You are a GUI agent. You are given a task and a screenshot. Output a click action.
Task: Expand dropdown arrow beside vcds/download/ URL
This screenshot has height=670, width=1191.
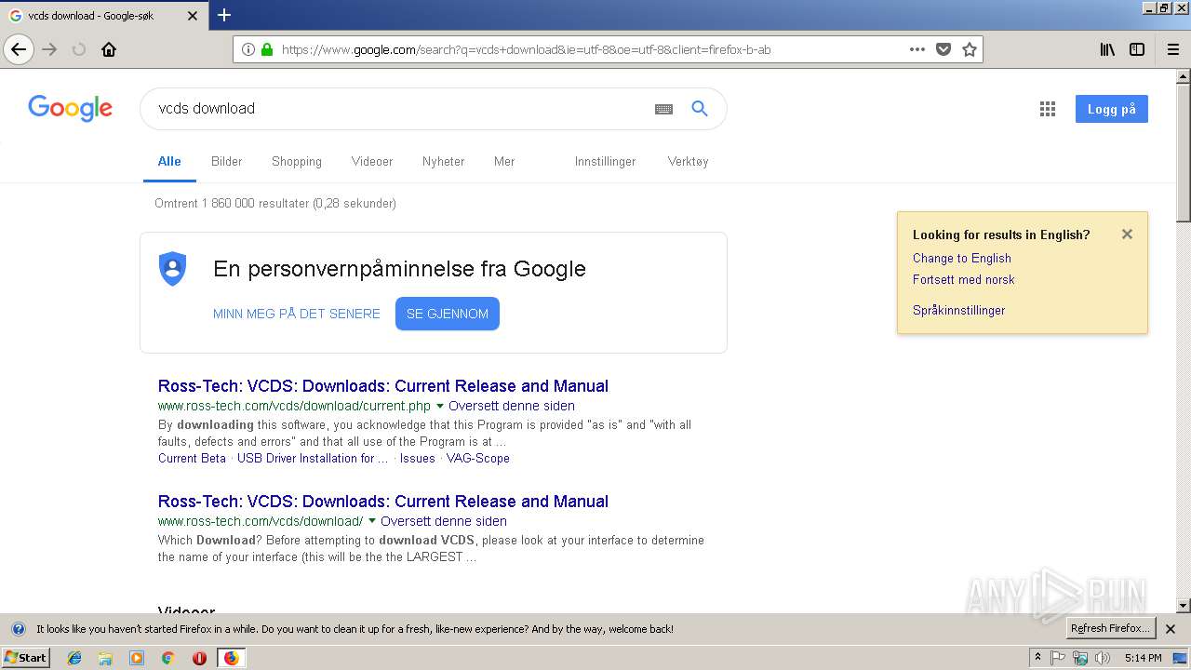[x=372, y=522]
